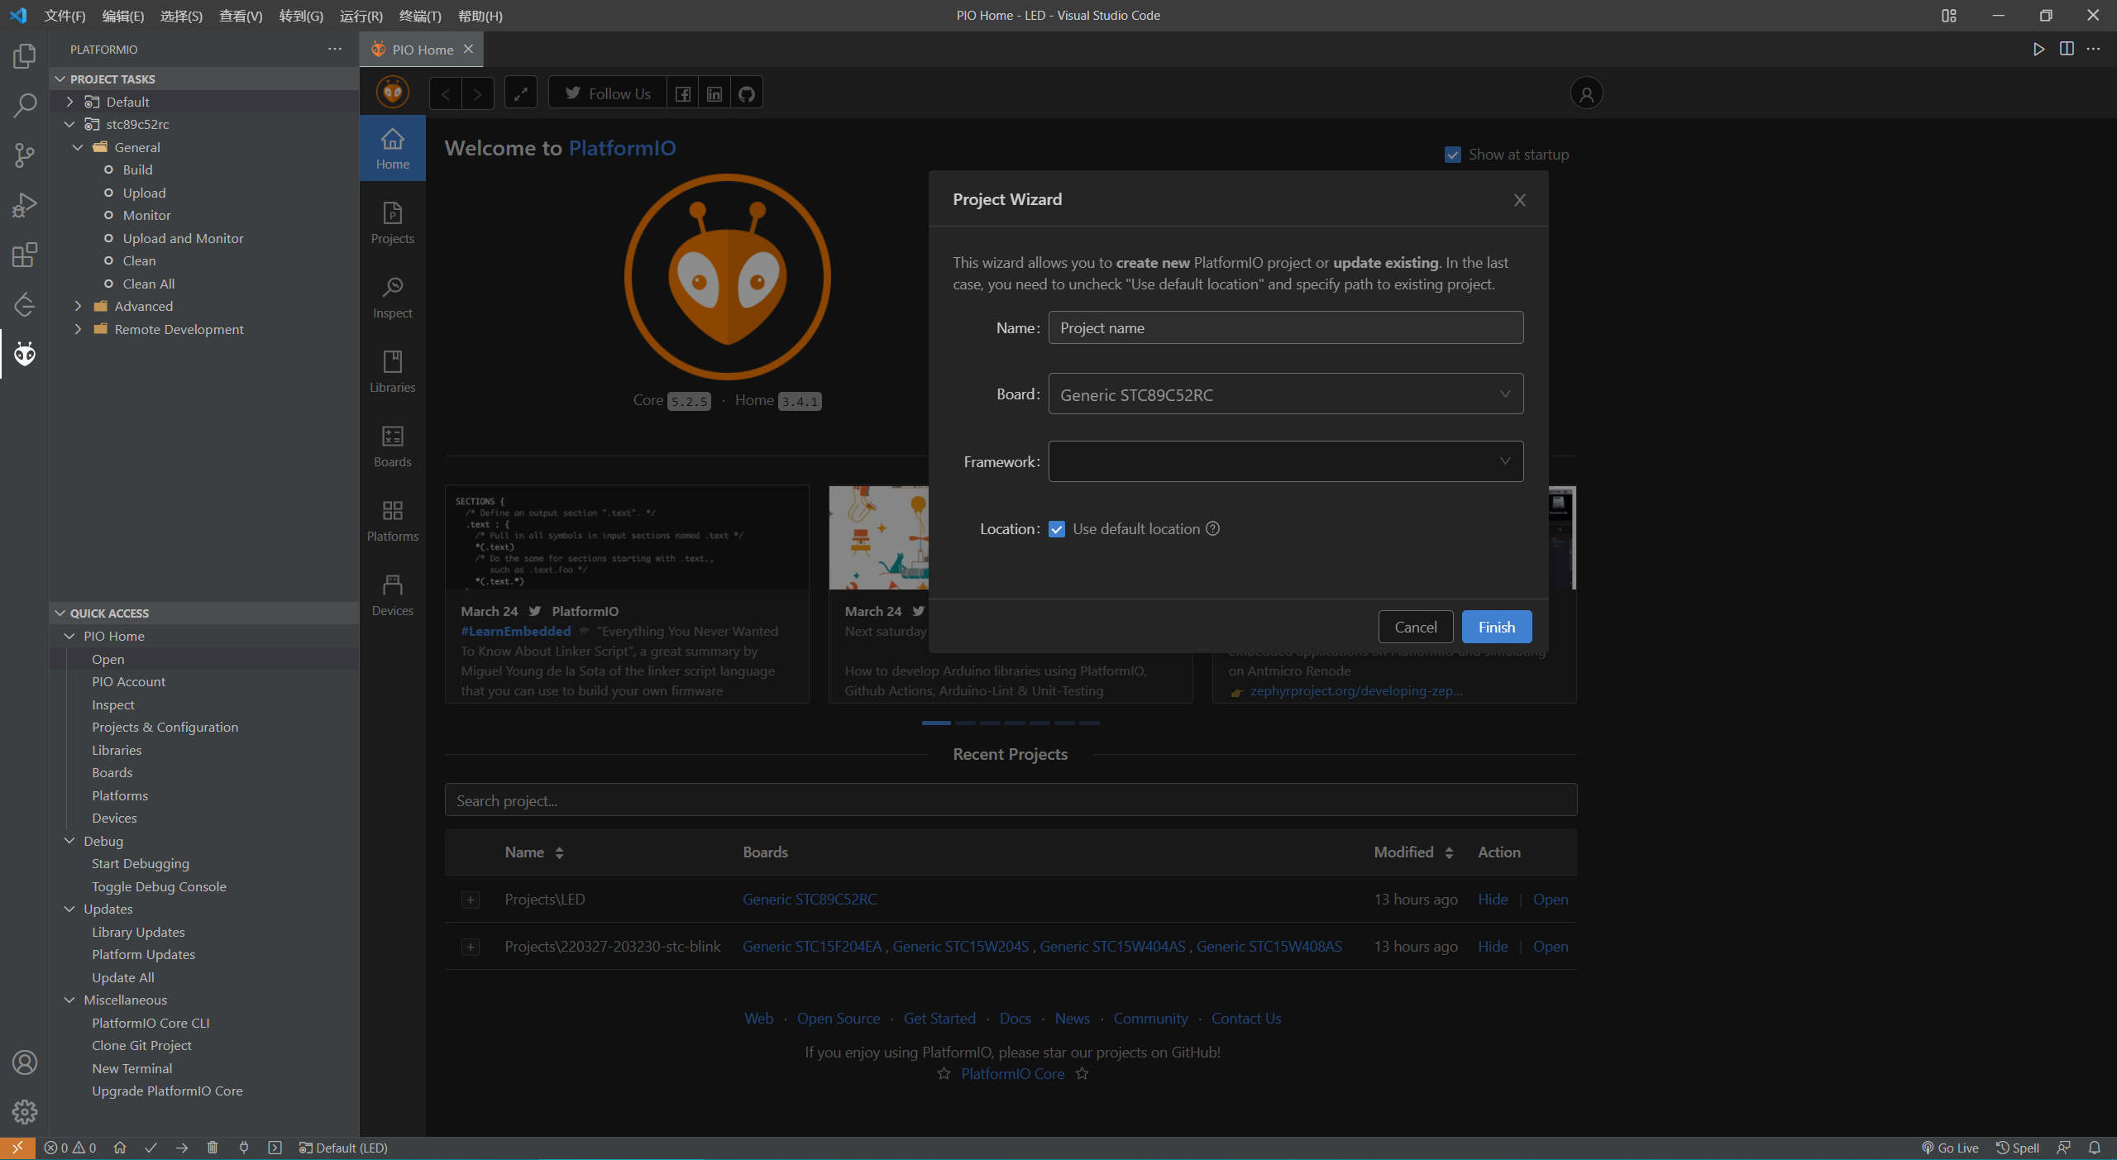Collapse the stc89c52rc environment node
This screenshot has height=1160, width=2117.
[70, 124]
